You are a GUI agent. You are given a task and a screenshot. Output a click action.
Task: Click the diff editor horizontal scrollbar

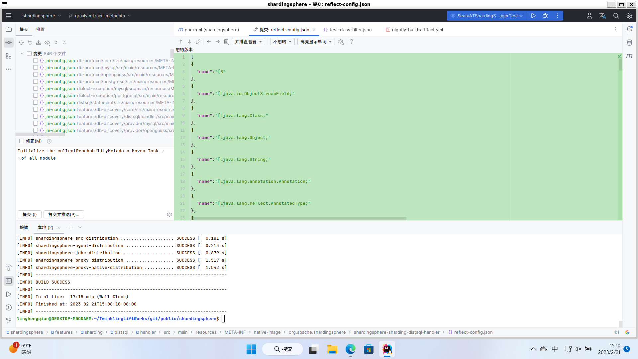pyautogui.click(x=299, y=219)
